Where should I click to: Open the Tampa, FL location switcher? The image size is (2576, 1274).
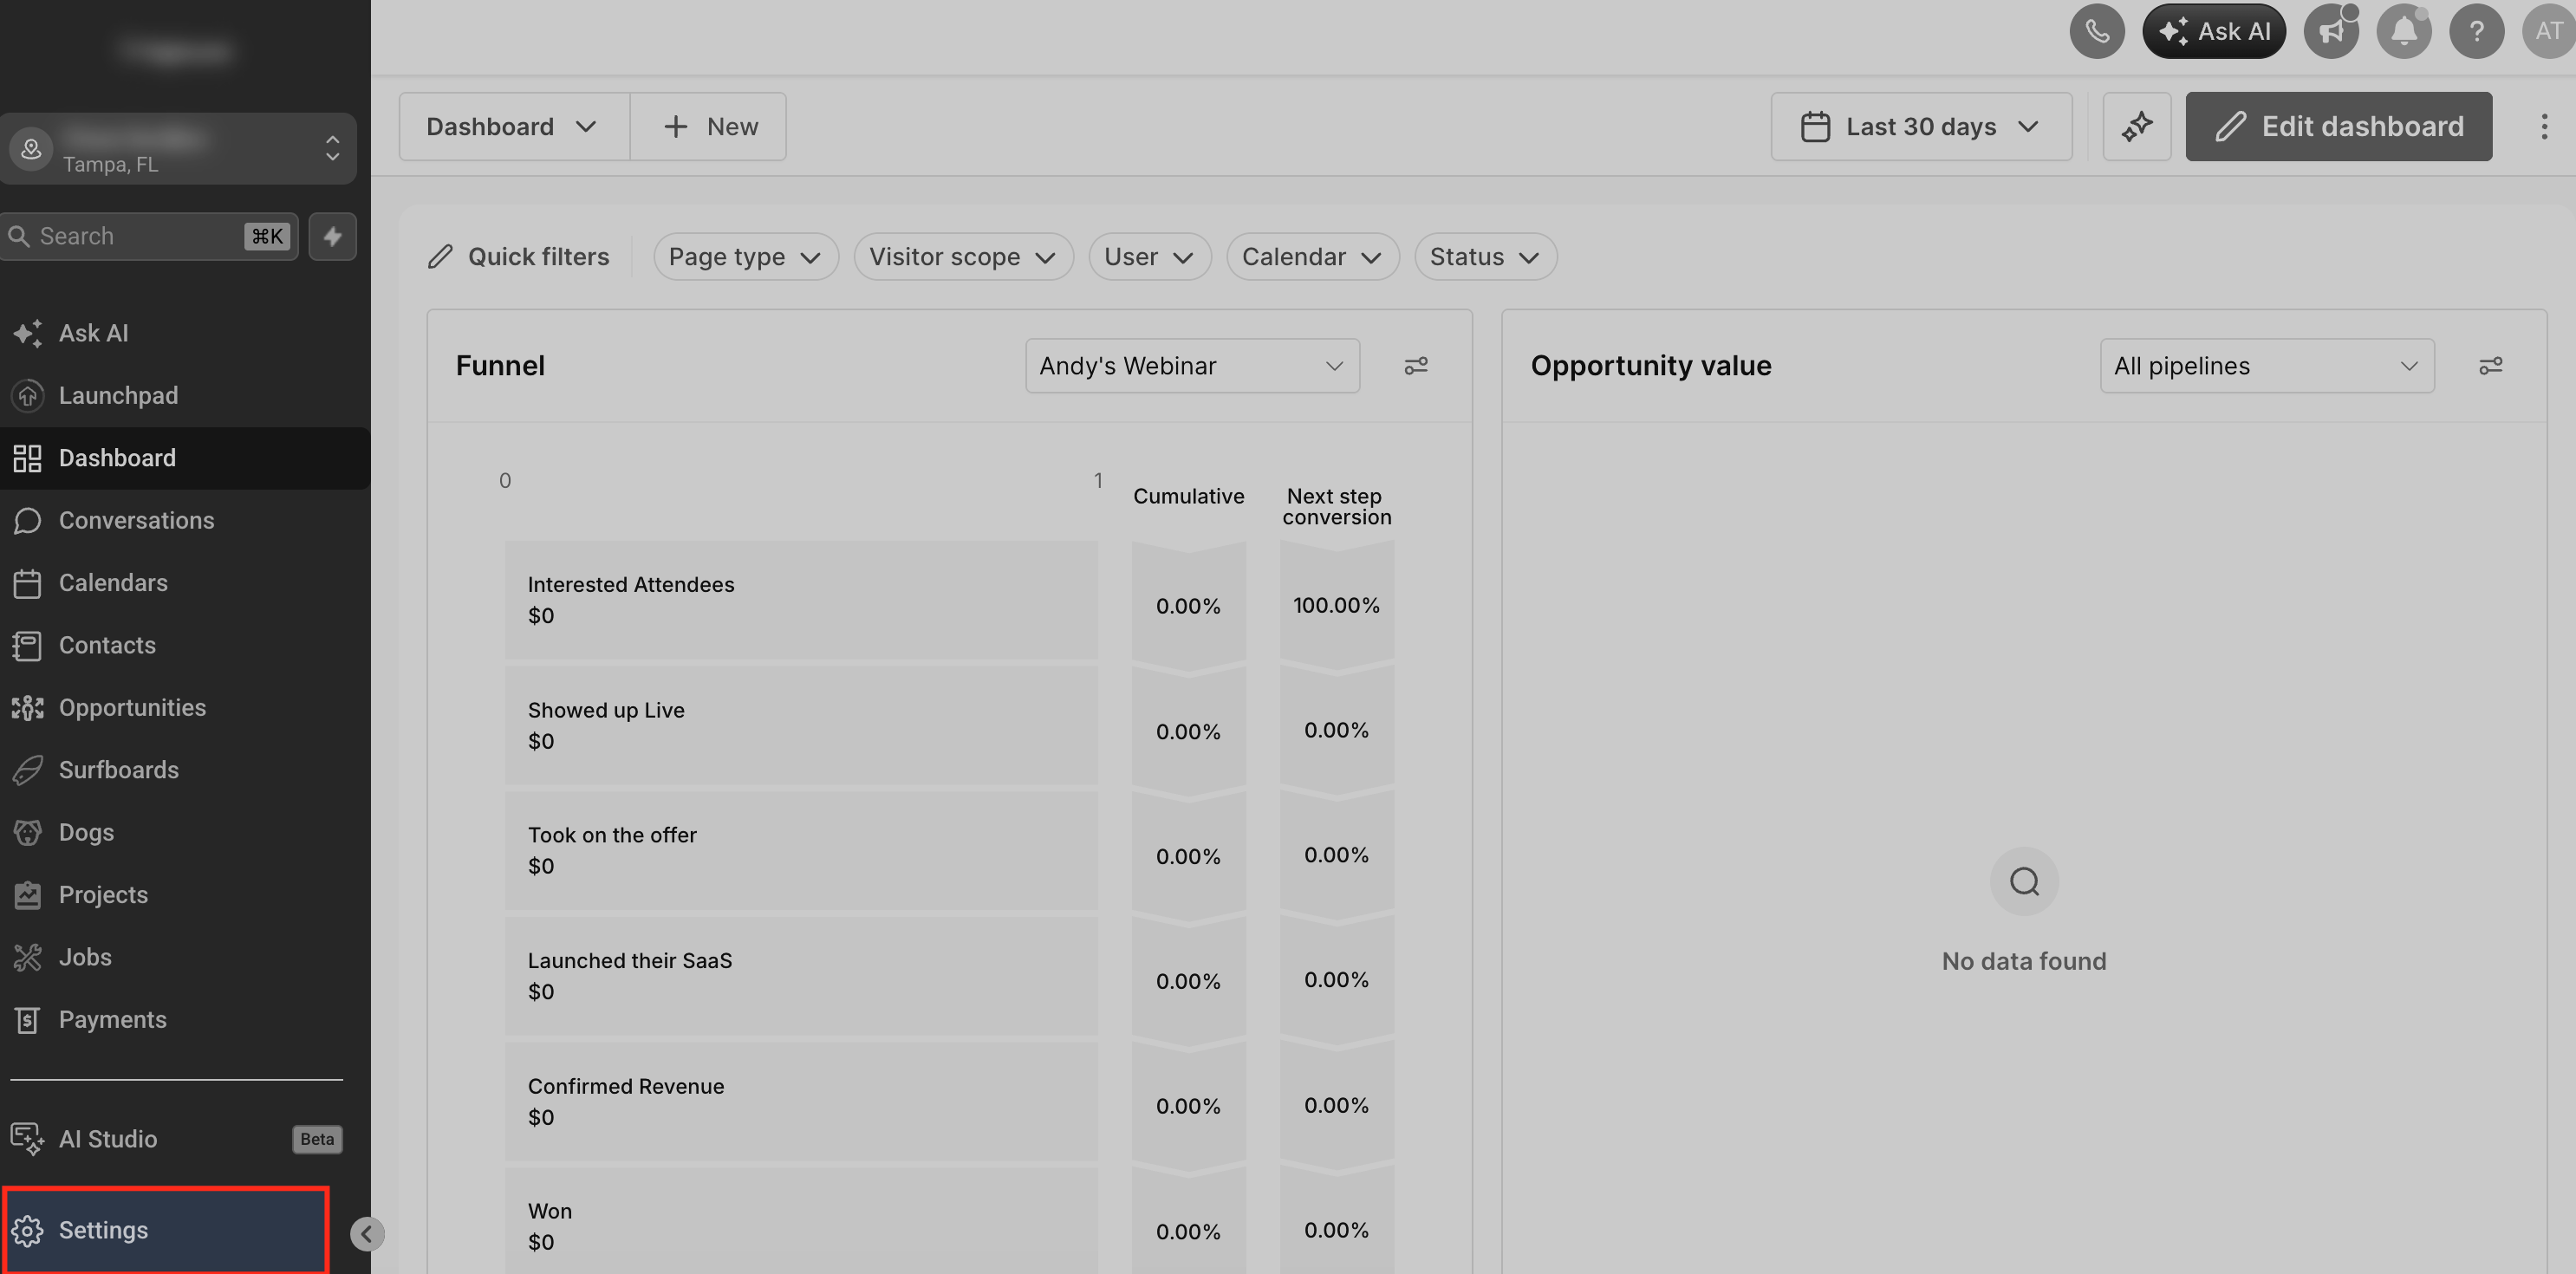coord(178,149)
